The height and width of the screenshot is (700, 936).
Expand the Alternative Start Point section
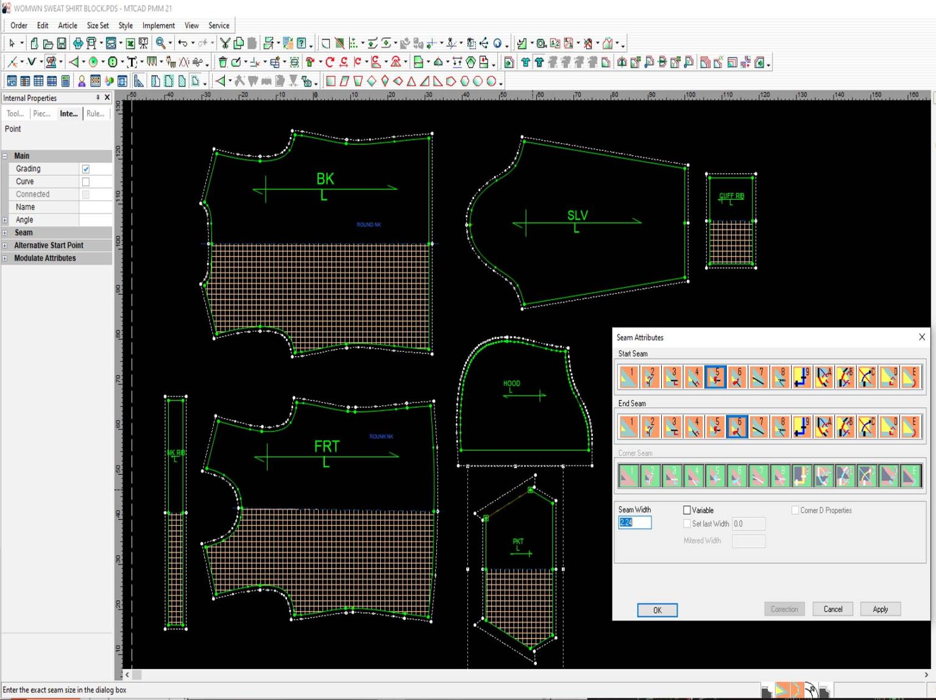5,245
